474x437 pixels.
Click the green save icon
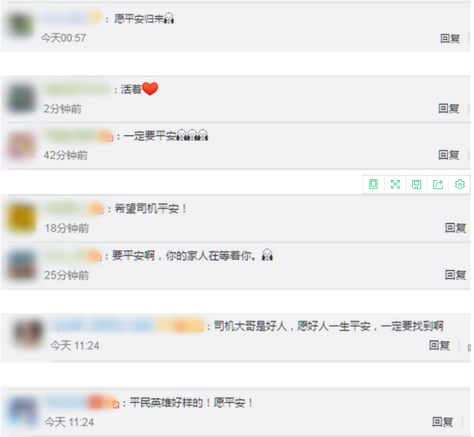[x=417, y=184]
